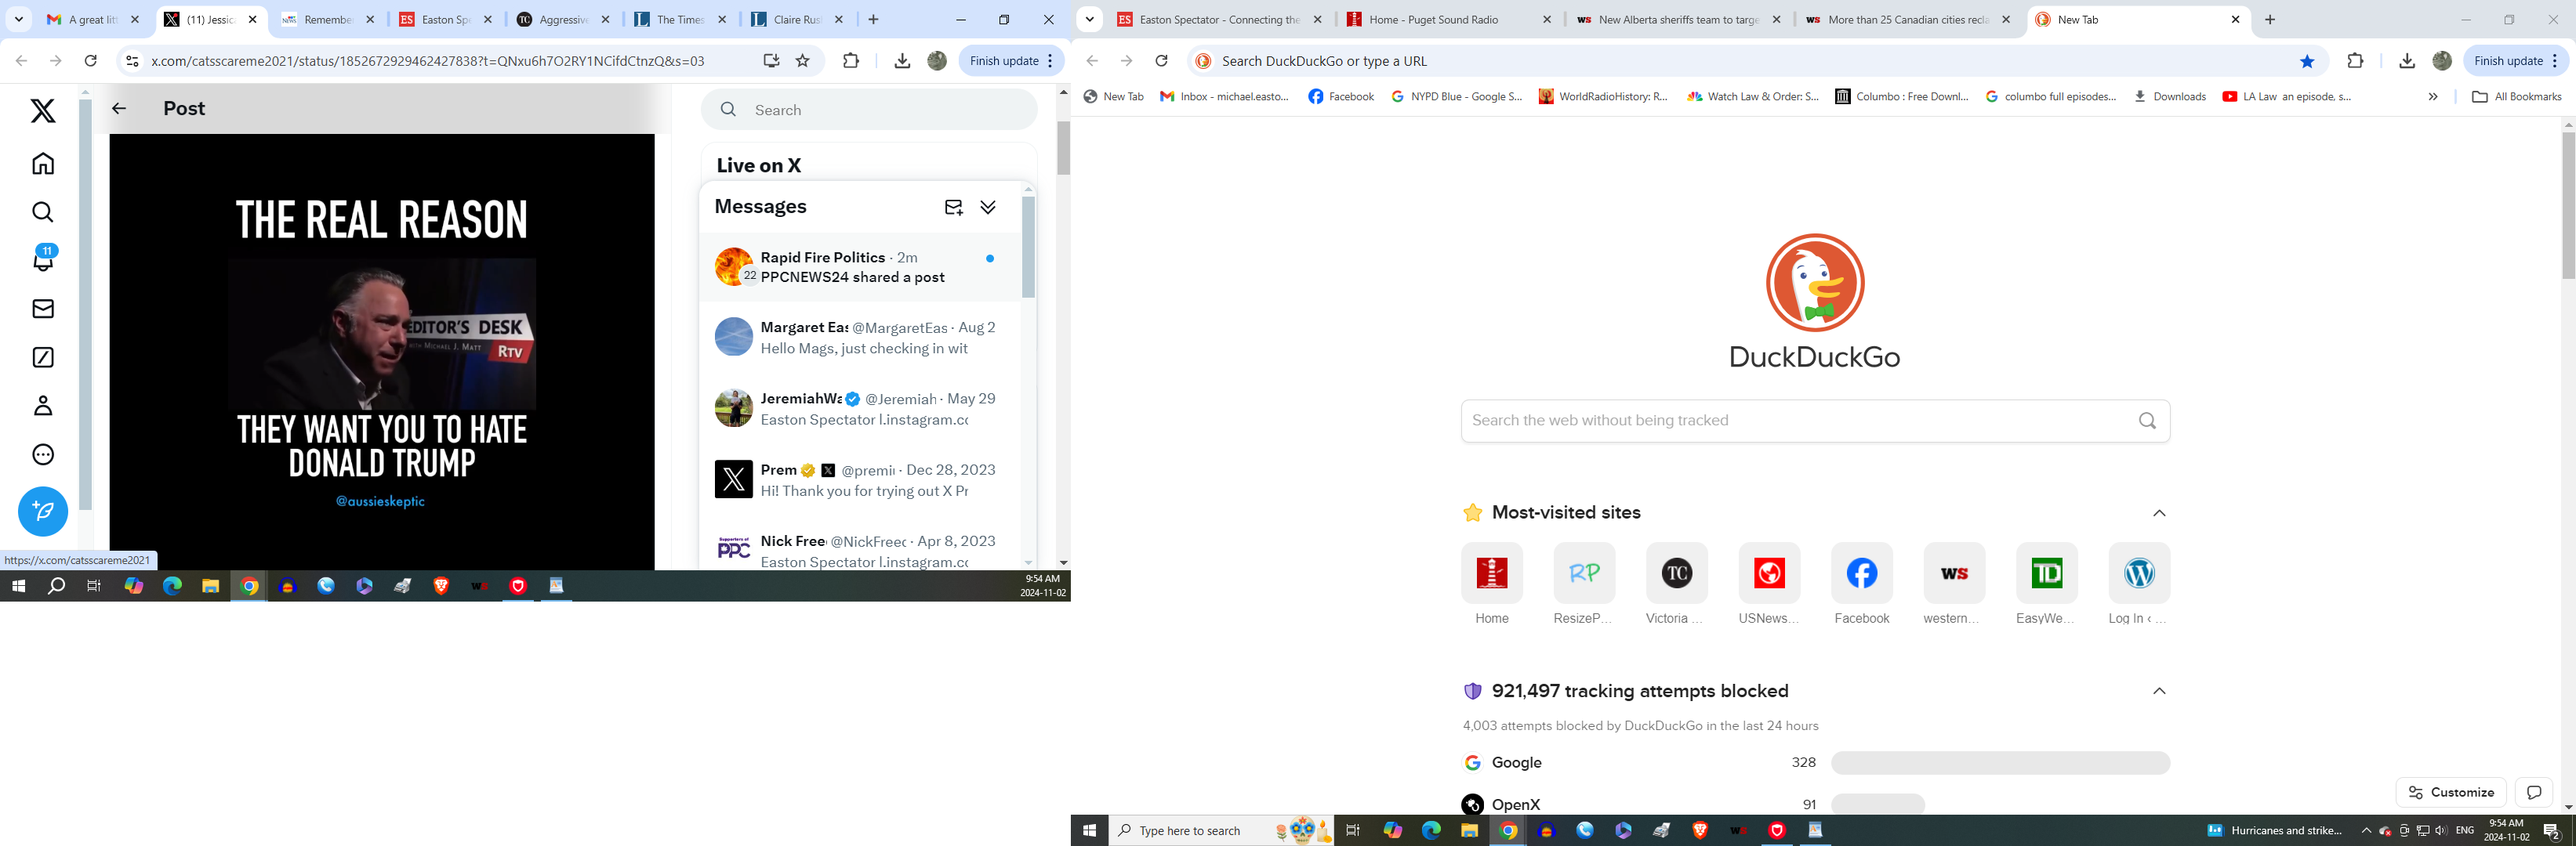Collapse Most-visited sites section

(x=2159, y=513)
